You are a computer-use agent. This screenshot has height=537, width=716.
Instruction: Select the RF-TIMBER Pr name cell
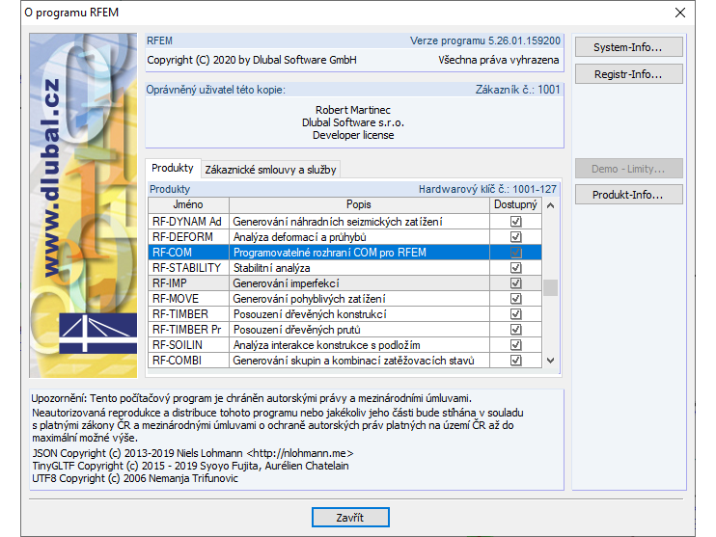click(x=188, y=330)
